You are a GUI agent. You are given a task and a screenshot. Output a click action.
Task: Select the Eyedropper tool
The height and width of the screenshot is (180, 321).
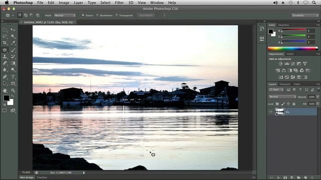[13, 43]
